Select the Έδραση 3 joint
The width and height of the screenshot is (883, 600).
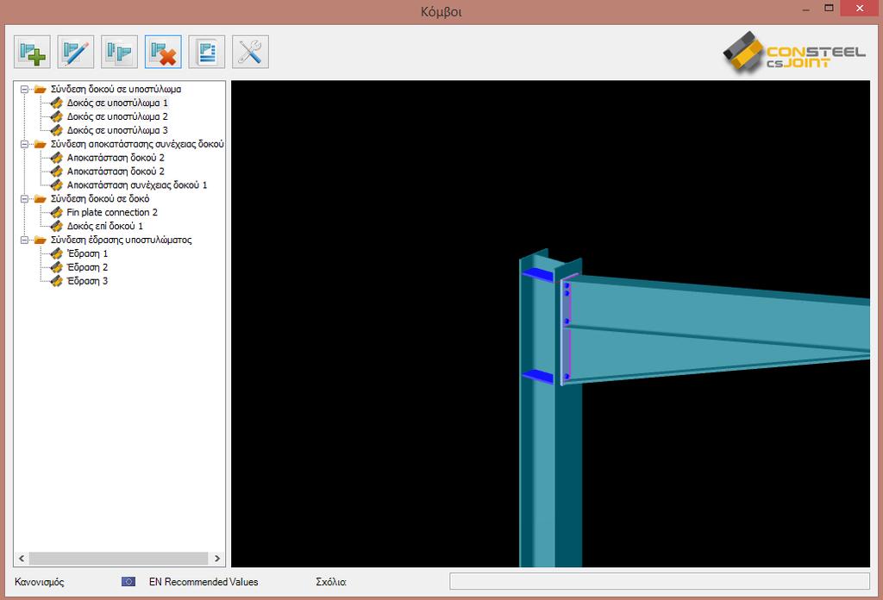coord(87,281)
